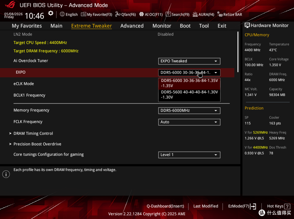Viewport: 294px width, 219px height.
Task: Click the EzMode exit arrow icon
Action: click(x=253, y=206)
